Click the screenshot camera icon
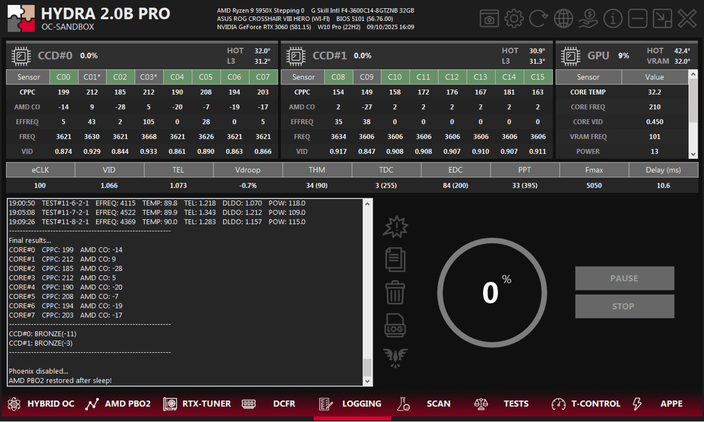This screenshot has width=704, height=422. (489, 19)
